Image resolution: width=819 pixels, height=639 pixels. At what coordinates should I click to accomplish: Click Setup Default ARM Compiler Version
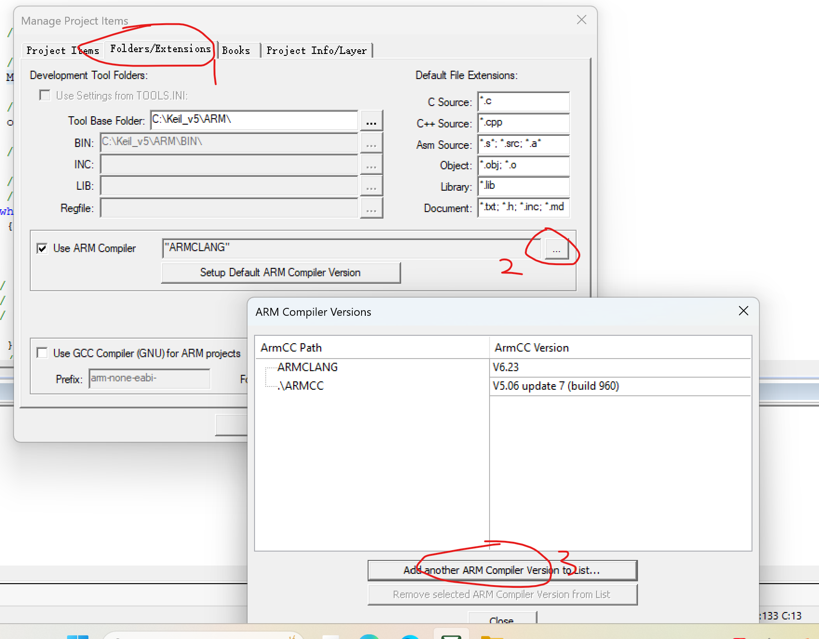280,273
